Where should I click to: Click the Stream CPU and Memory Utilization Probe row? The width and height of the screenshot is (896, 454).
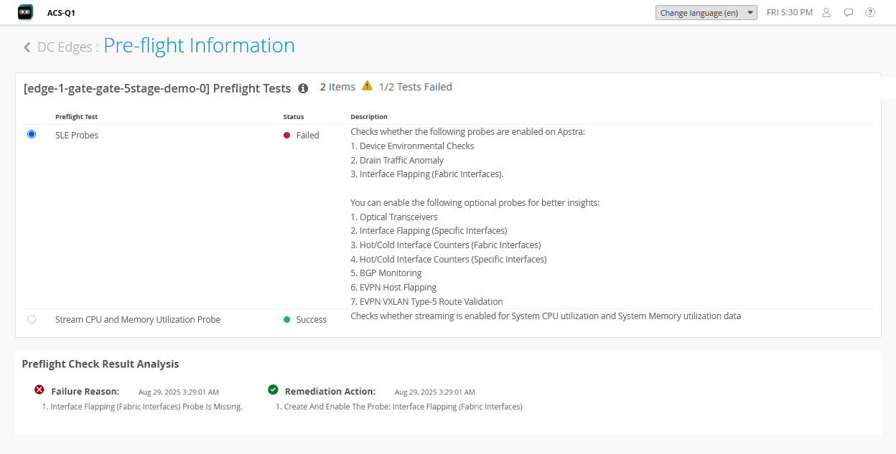(x=138, y=320)
